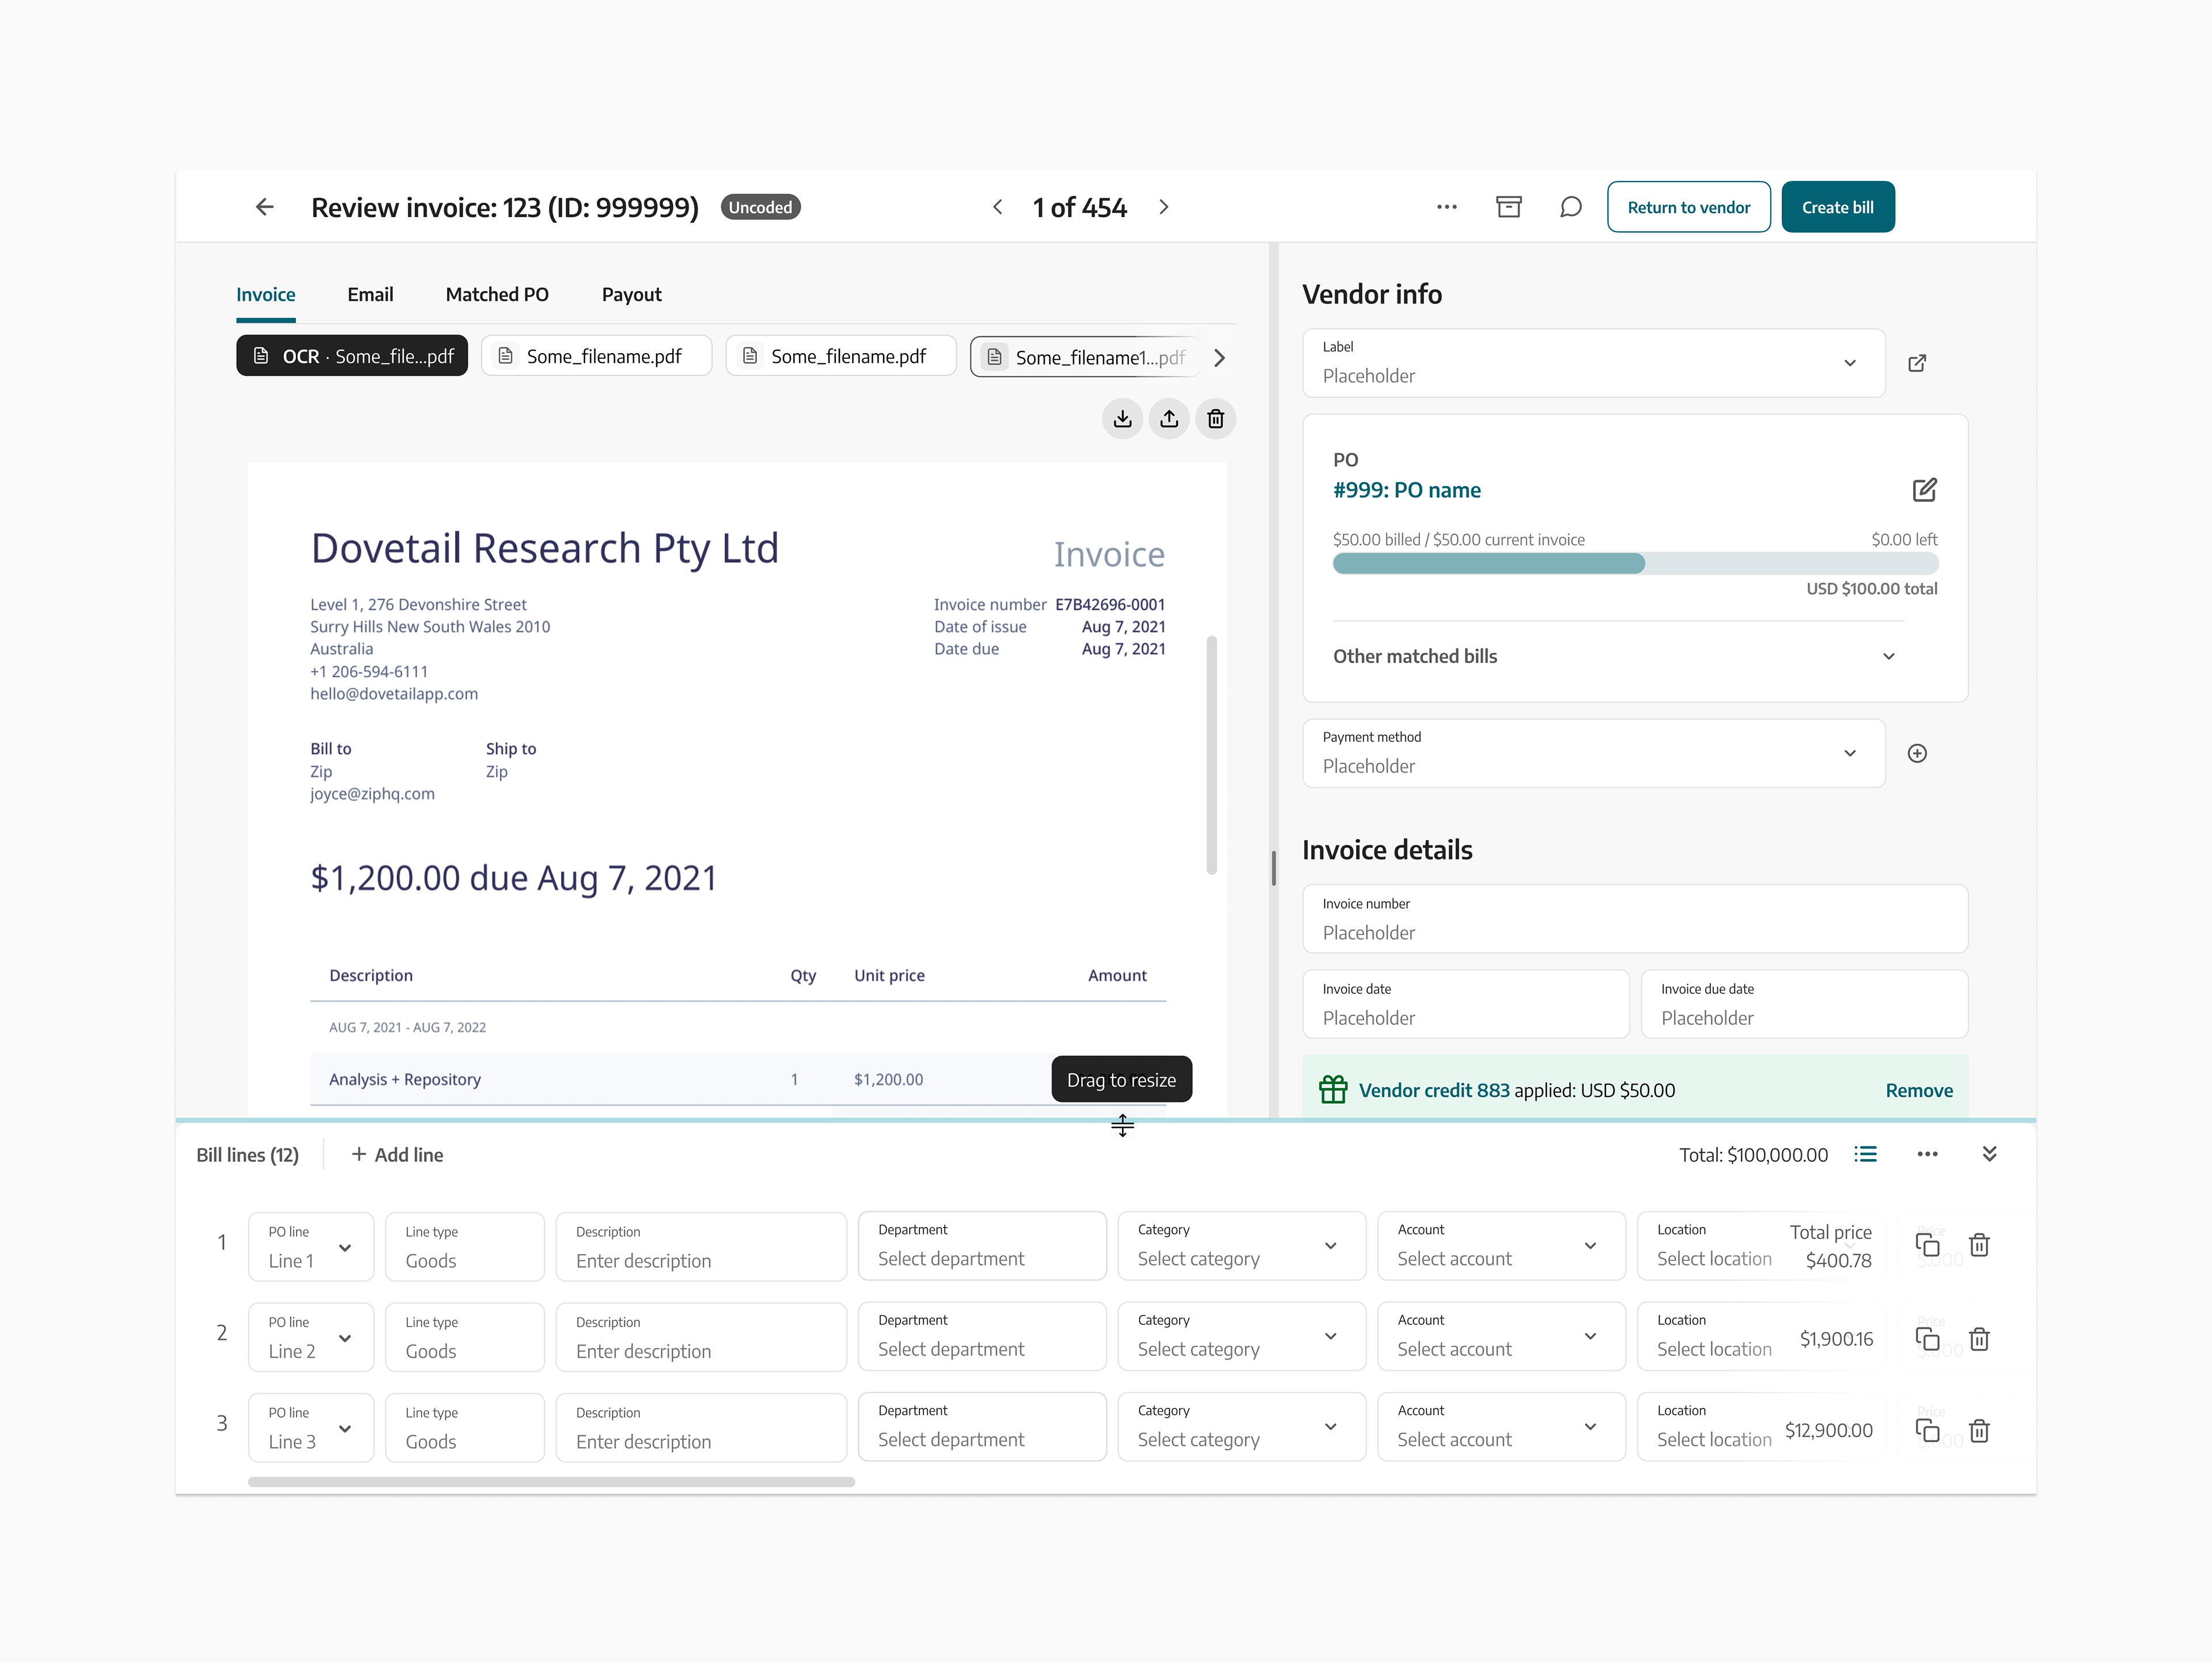Click Department field in row 2
The image size is (2212, 1663).
click(982, 1336)
